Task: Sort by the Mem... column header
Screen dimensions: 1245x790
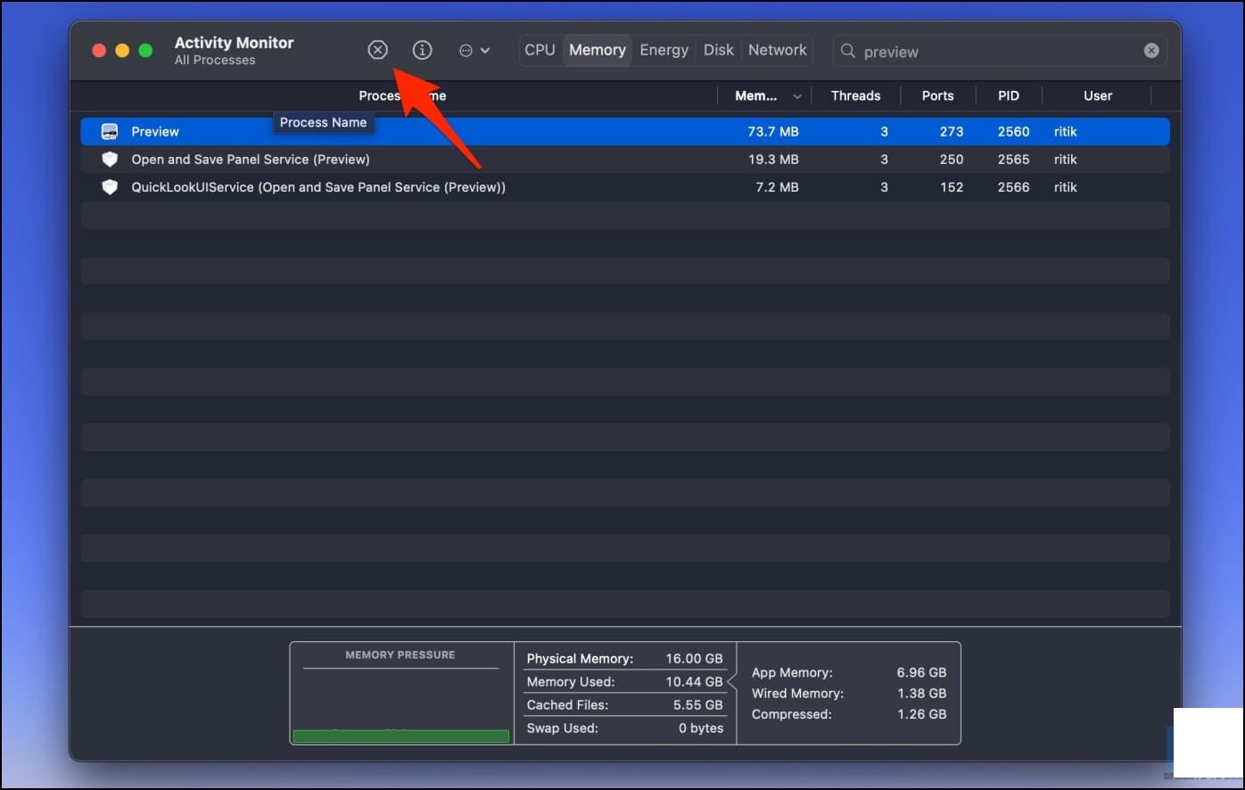Action: pos(764,95)
